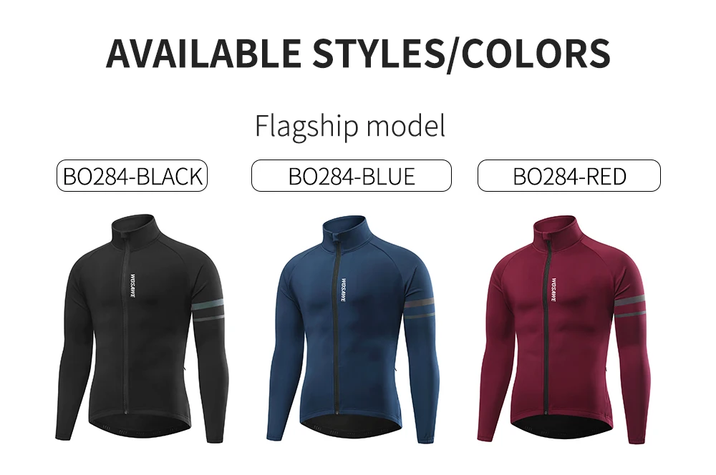Click the Available Styles/Colors heading

click(x=358, y=54)
